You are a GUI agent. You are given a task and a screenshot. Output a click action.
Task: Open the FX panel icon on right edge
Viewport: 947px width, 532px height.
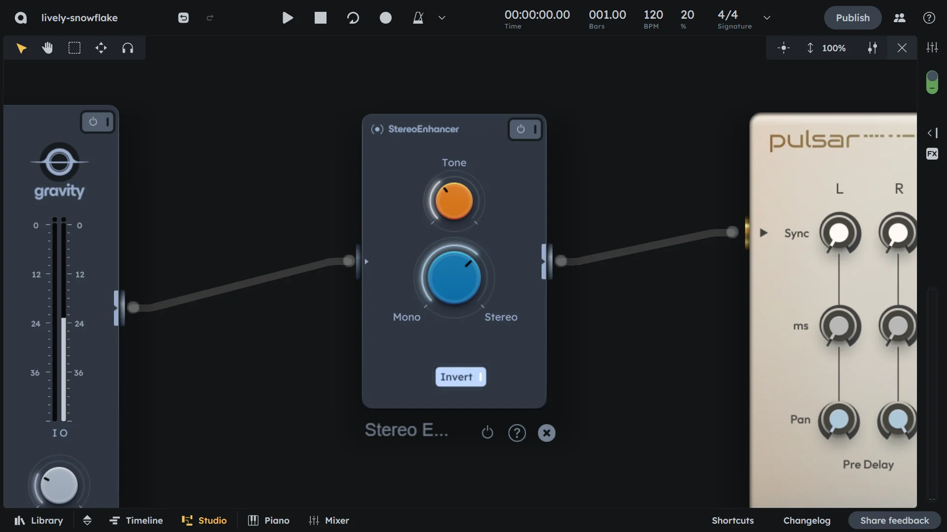tap(932, 154)
